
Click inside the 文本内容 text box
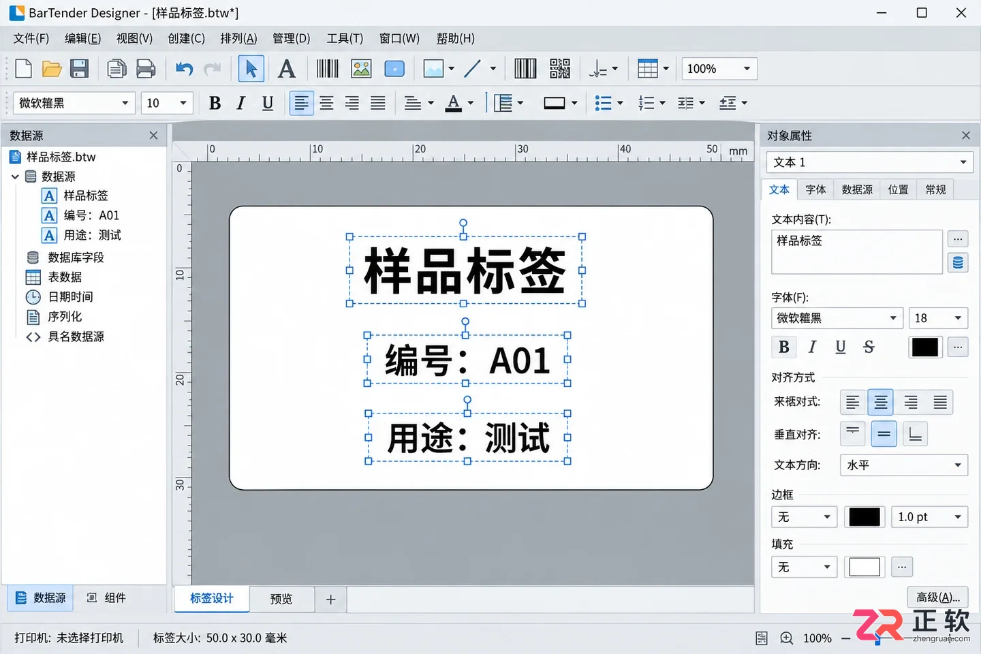857,251
